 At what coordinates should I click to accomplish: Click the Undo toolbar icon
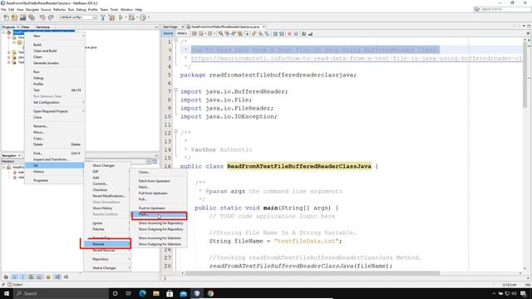[42, 17]
